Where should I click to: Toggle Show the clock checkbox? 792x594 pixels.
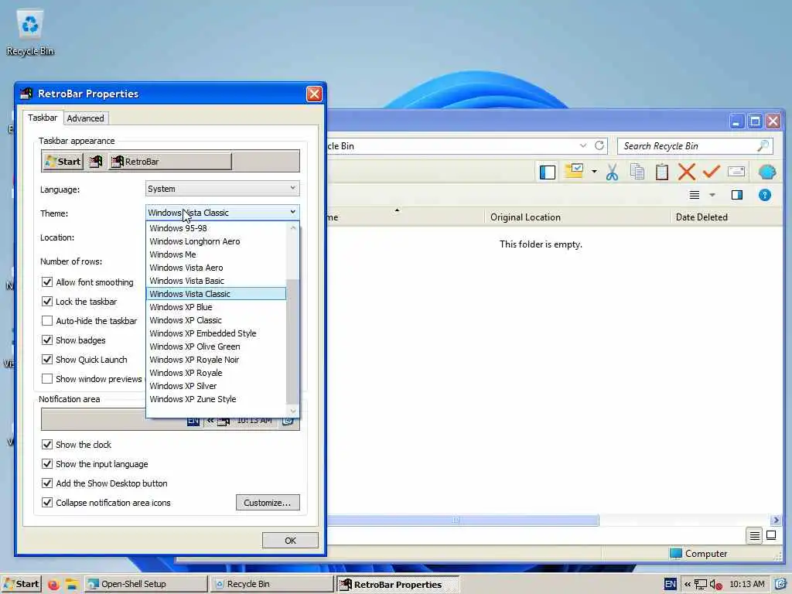point(47,445)
